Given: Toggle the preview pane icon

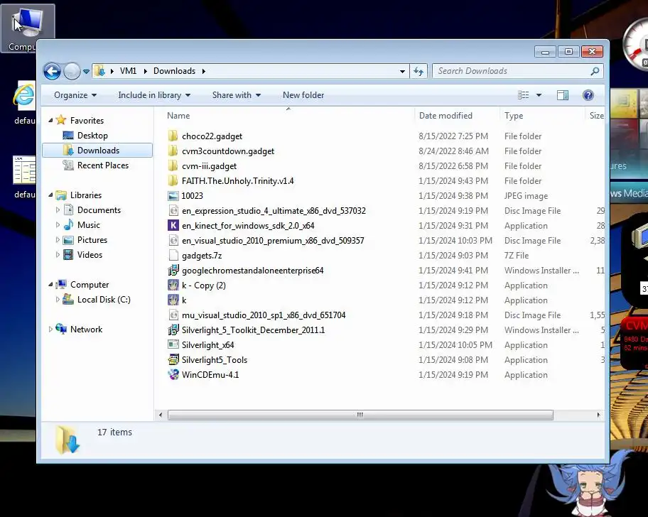Looking at the screenshot, I should pyautogui.click(x=563, y=95).
